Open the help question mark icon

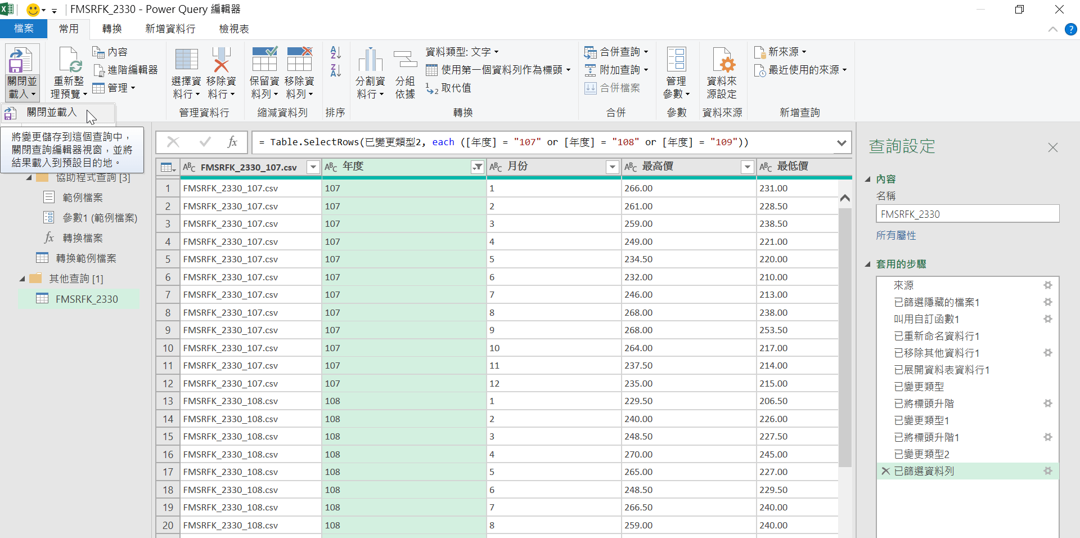tap(1071, 29)
